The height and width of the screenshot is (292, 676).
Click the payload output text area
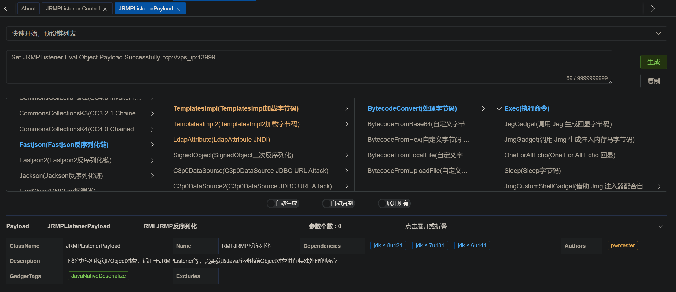point(308,67)
